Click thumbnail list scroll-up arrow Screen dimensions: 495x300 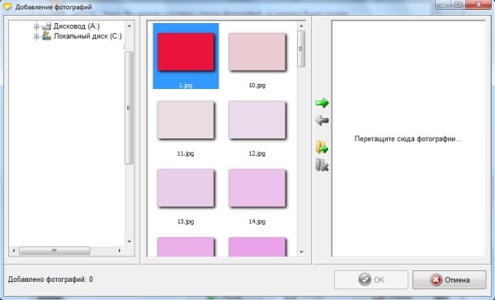point(301,26)
